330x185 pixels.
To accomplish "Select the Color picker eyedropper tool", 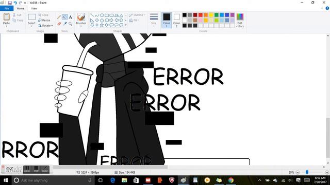I will click(64, 24).
